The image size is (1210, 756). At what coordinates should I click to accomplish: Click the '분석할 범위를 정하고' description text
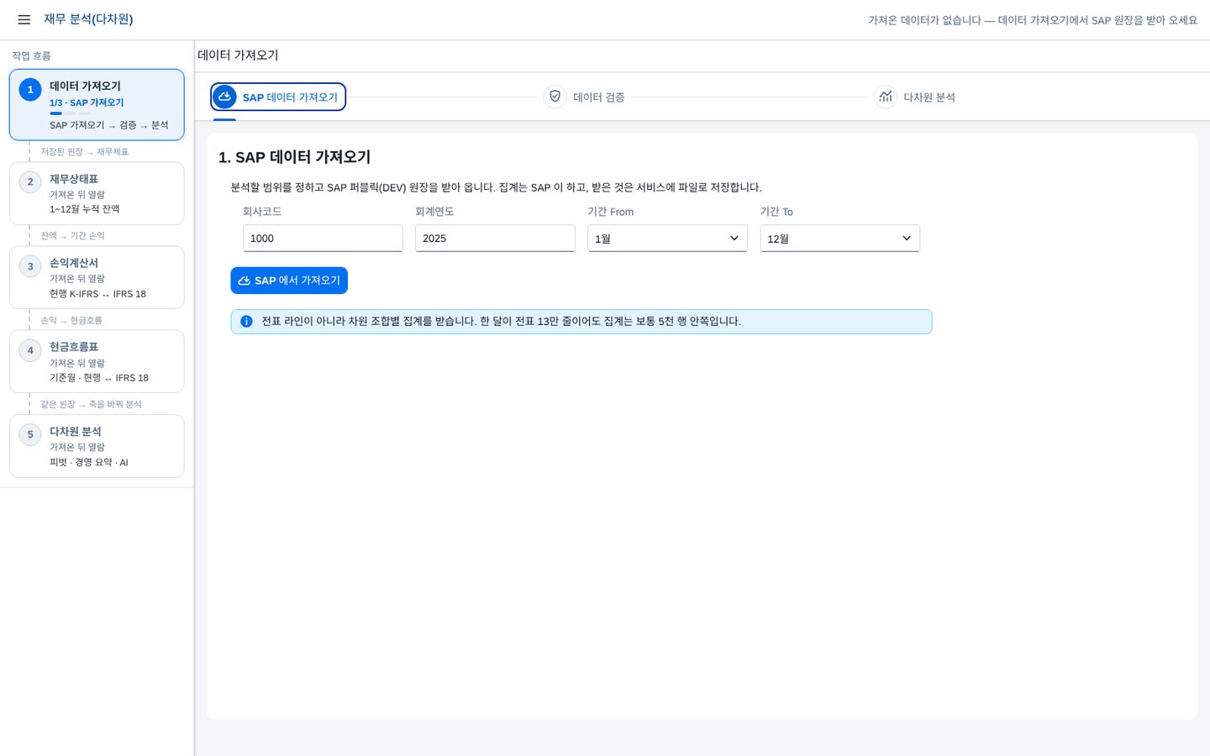point(496,187)
